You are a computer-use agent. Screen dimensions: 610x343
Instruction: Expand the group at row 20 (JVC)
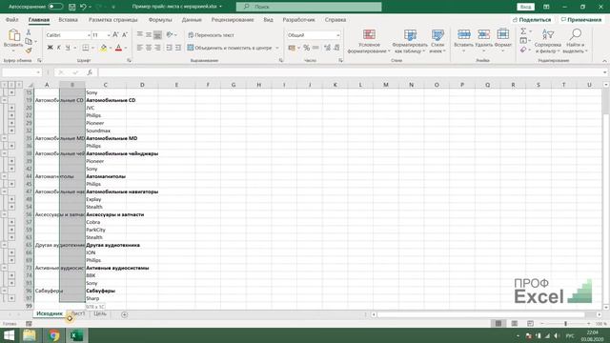(x=11, y=108)
